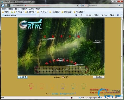Click the blue Help question icon
124x100 pixels.
(118, 15)
